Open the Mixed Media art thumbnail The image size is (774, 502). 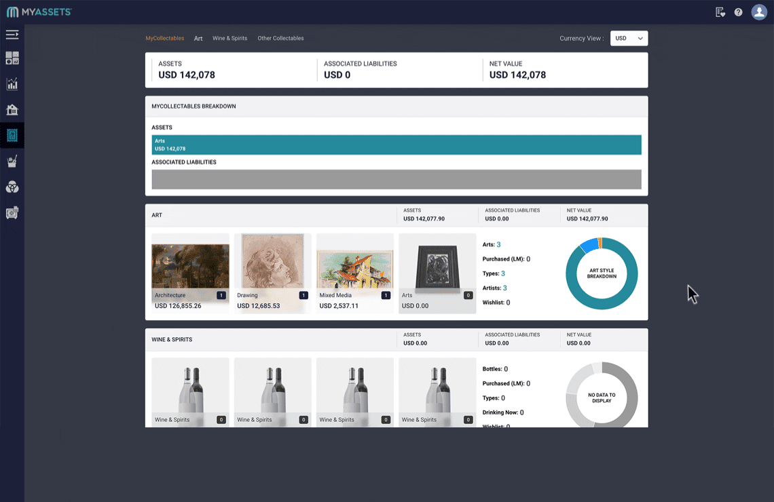(x=355, y=273)
